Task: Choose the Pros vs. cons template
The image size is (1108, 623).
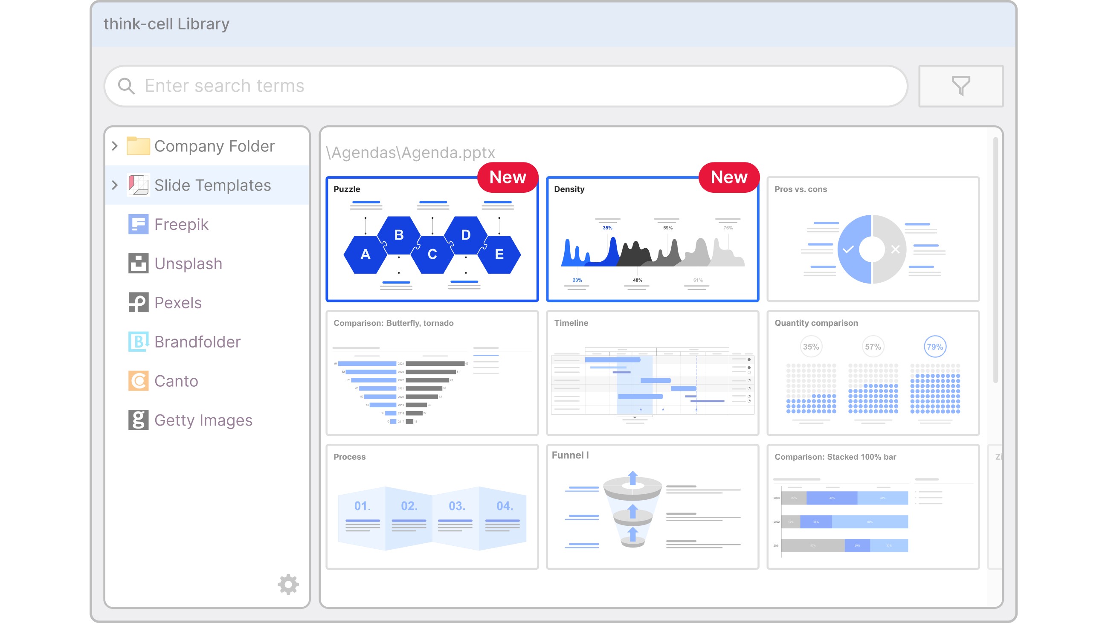Action: pyautogui.click(x=872, y=239)
